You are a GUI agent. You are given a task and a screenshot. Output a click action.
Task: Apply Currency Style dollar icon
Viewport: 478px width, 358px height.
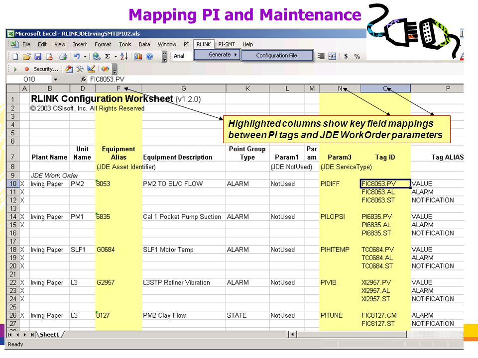pos(346,56)
